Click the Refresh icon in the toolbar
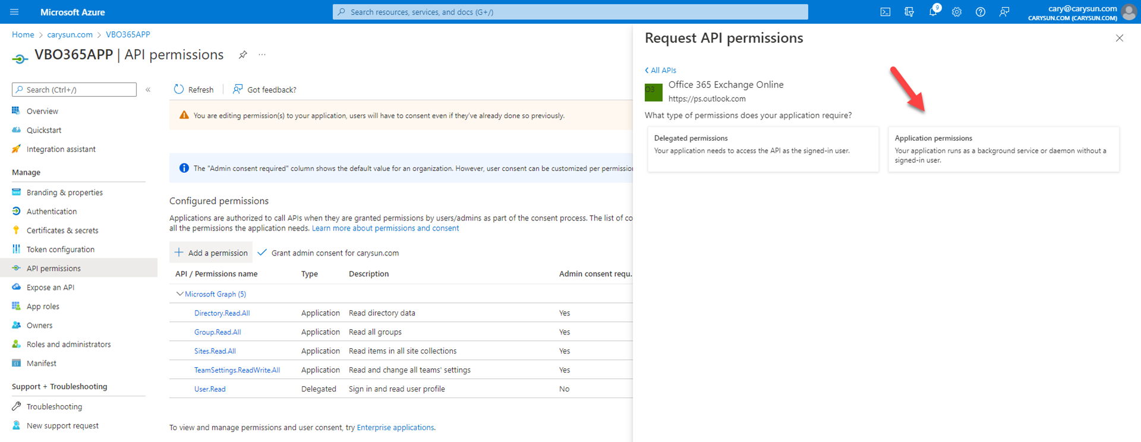 tap(179, 89)
